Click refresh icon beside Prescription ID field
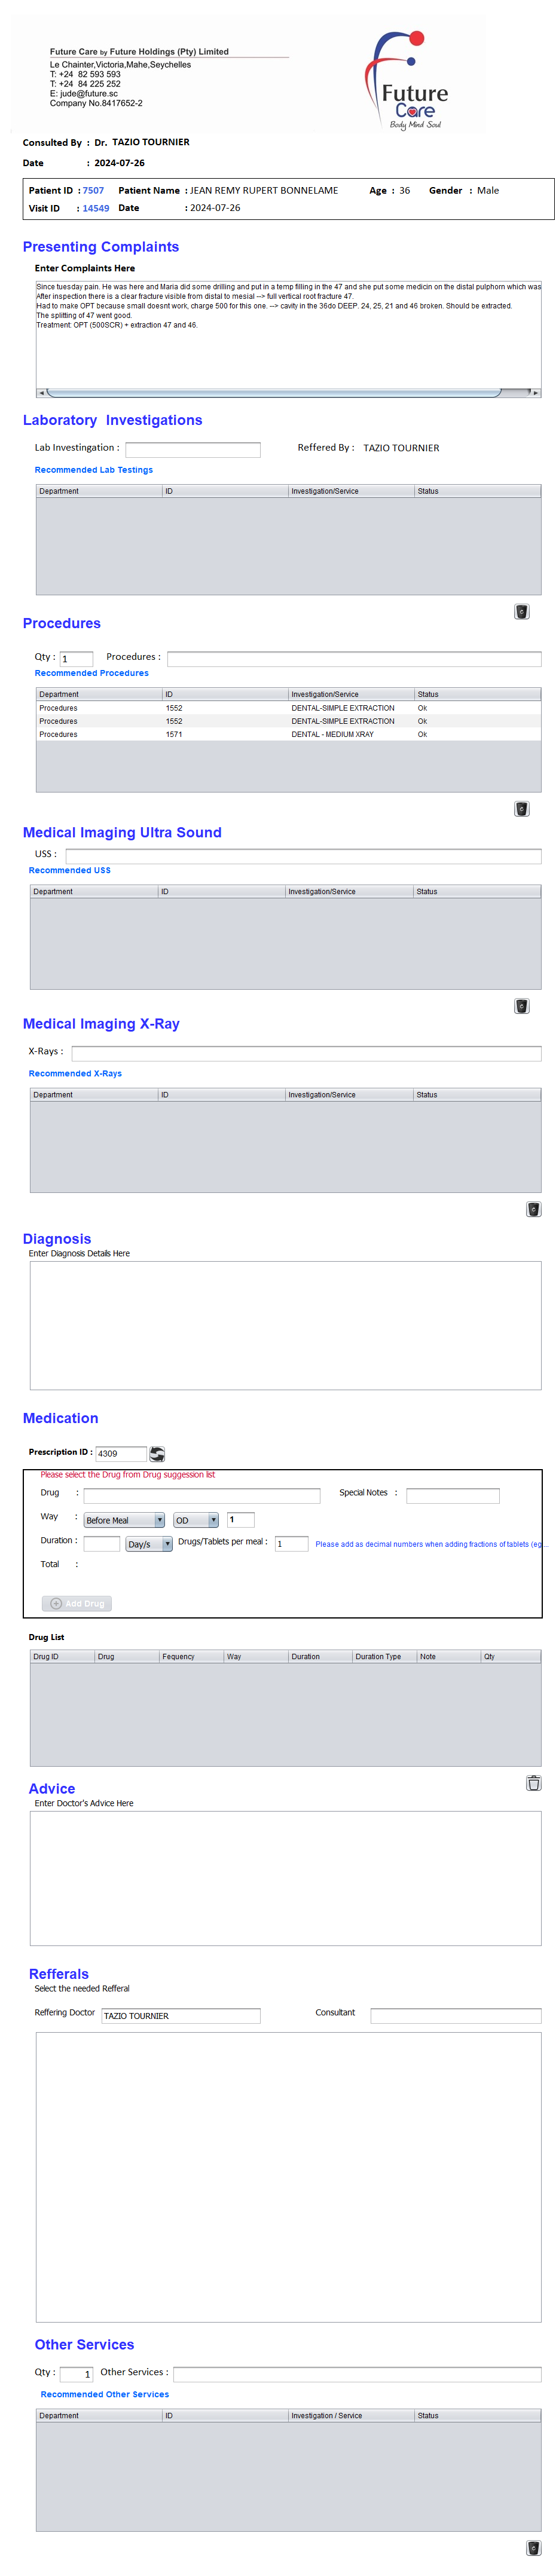 coord(157,1454)
